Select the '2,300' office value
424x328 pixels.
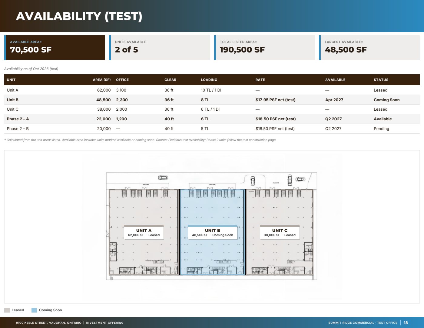click(122, 100)
